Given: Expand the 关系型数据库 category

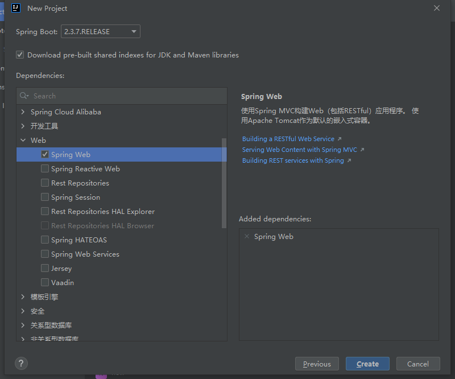Looking at the screenshot, I should [23, 326].
